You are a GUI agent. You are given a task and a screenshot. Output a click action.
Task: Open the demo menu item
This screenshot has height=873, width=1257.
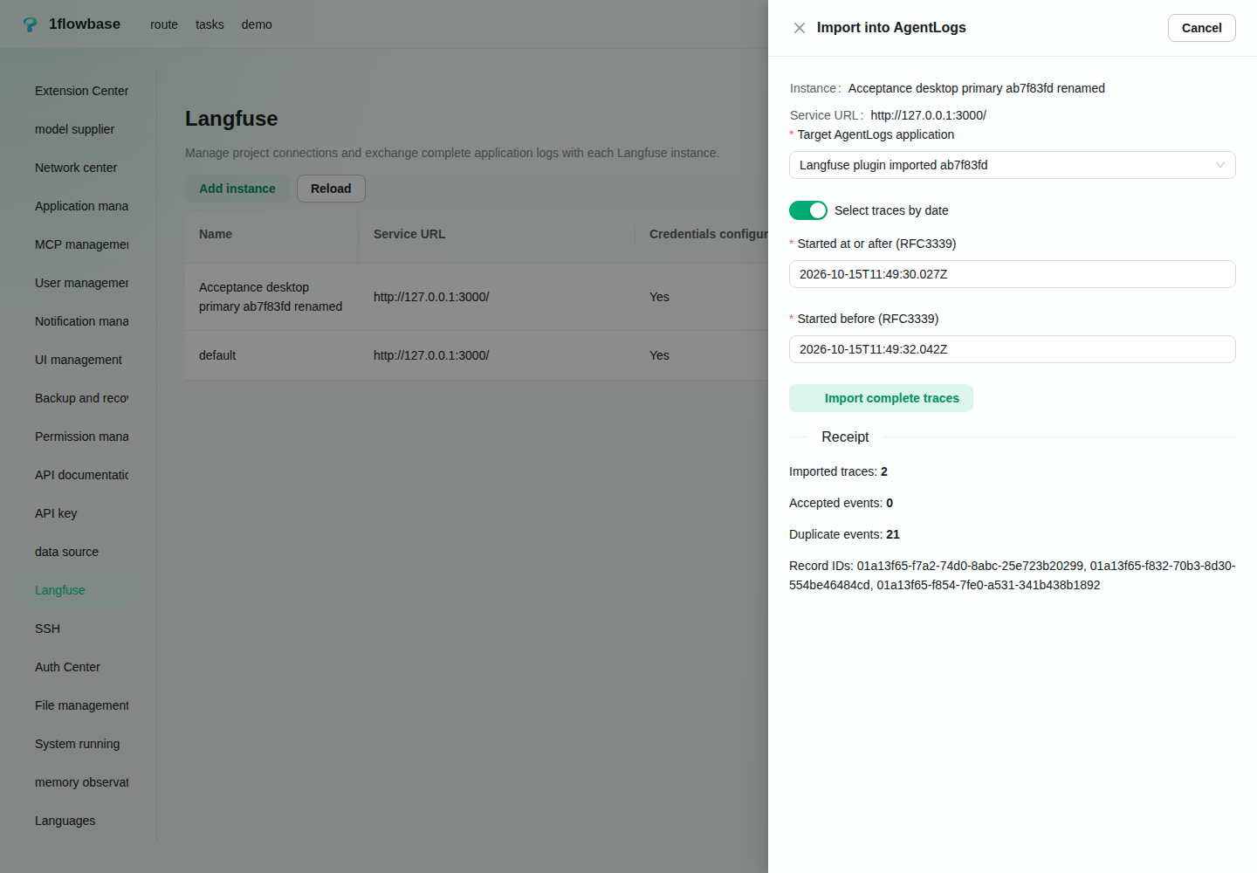click(257, 24)
